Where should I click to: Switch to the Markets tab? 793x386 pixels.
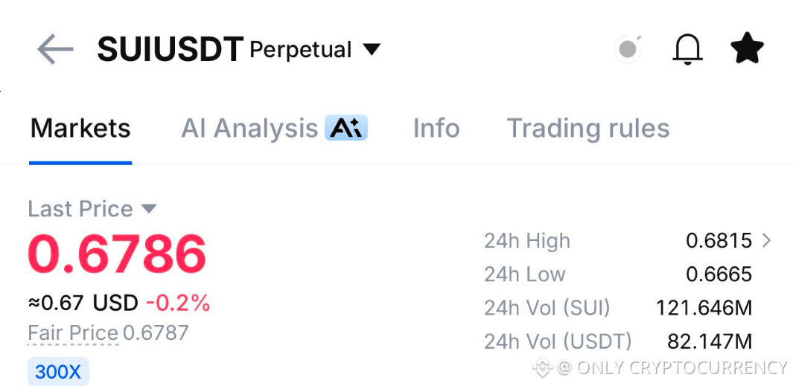[80, 129]
